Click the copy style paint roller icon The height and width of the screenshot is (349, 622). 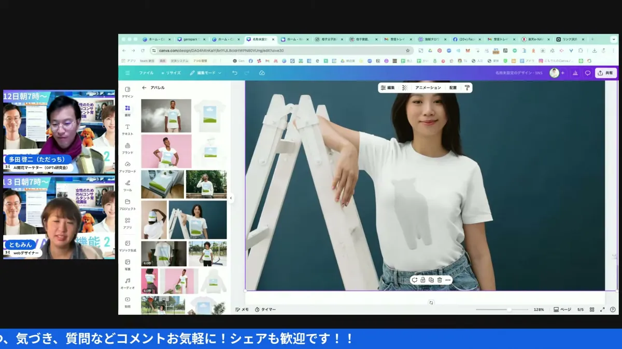click(x=467, y=88)
